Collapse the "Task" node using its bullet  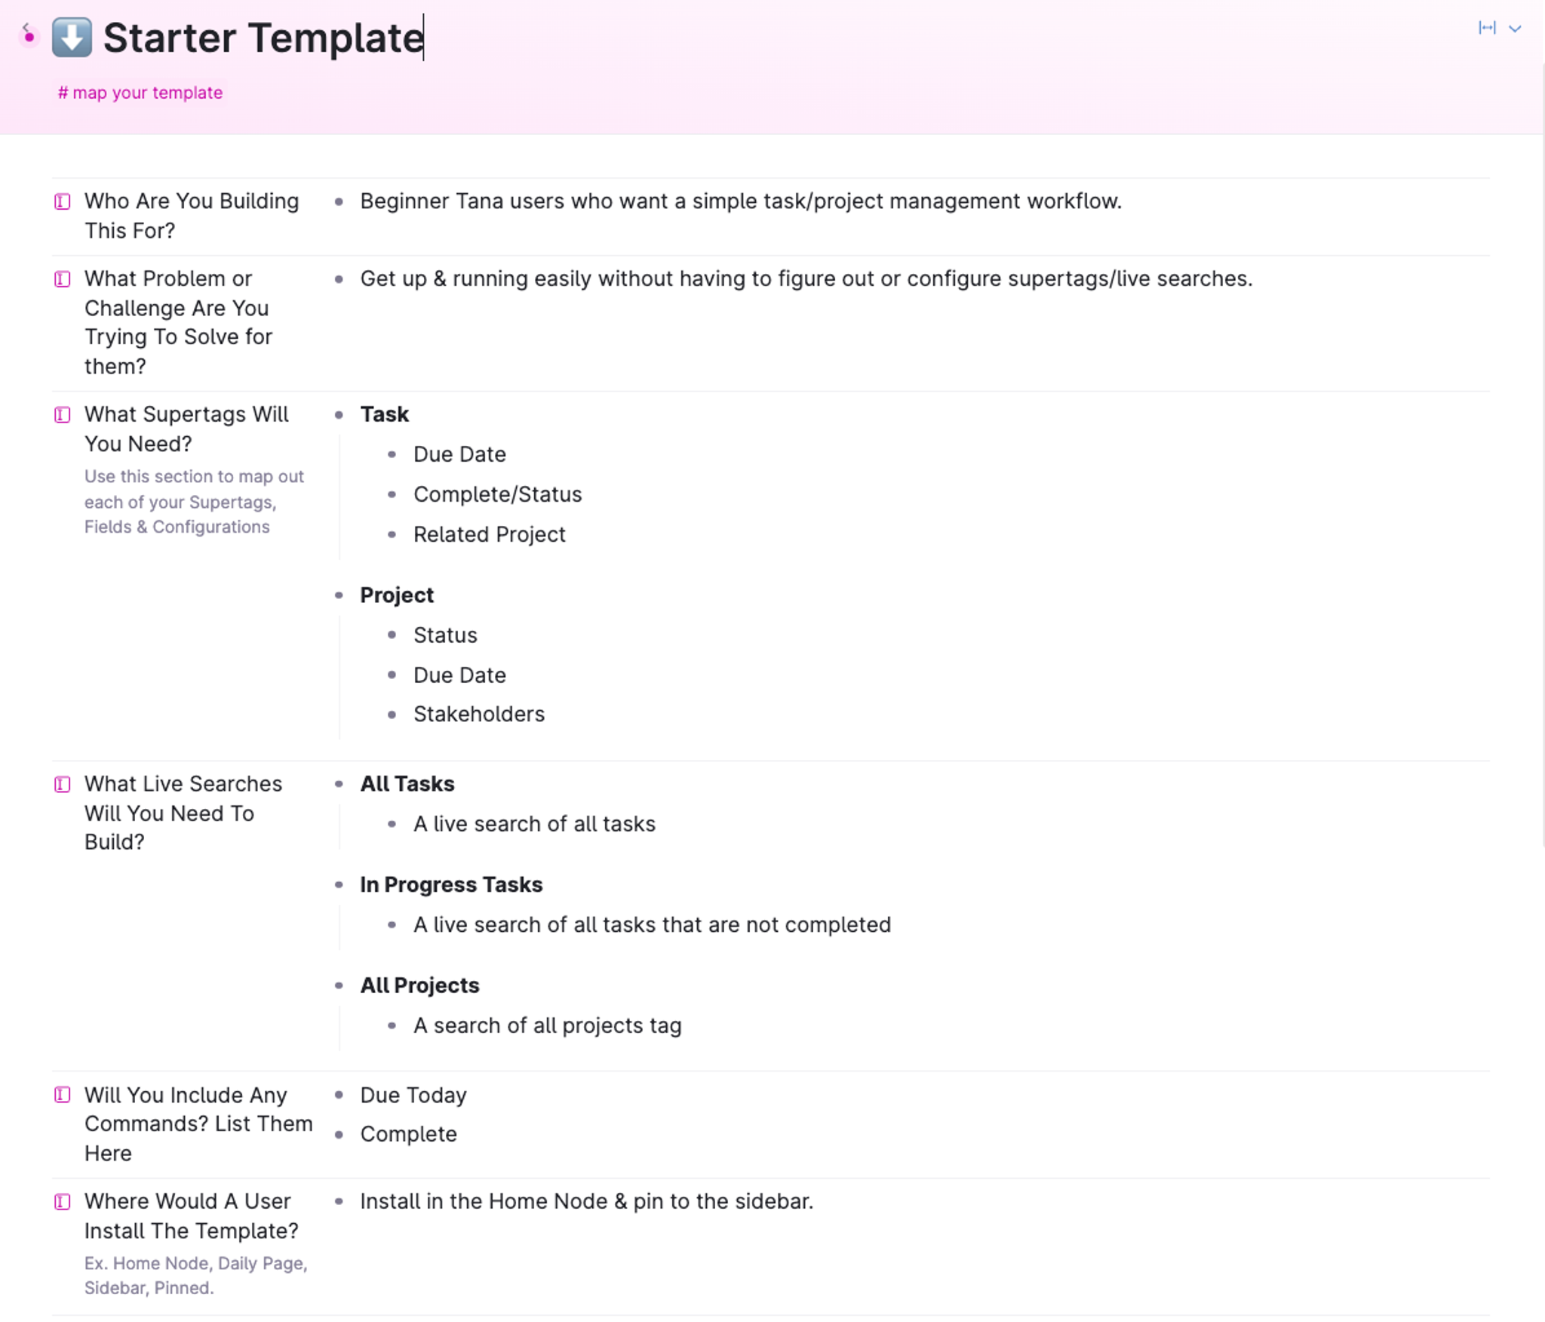[339, 415]
